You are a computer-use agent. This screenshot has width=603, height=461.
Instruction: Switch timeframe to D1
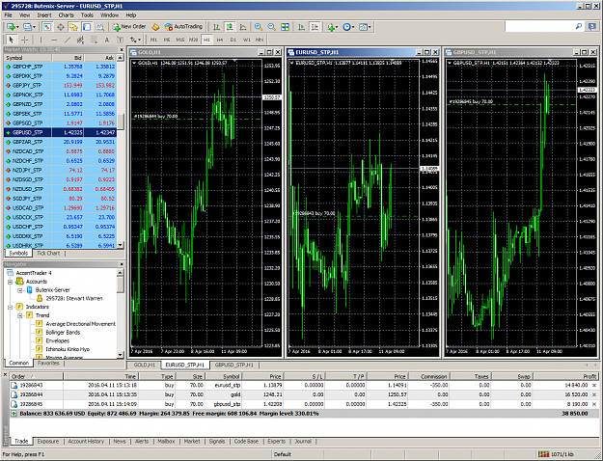pyautogui.click(x=233, y=40)
